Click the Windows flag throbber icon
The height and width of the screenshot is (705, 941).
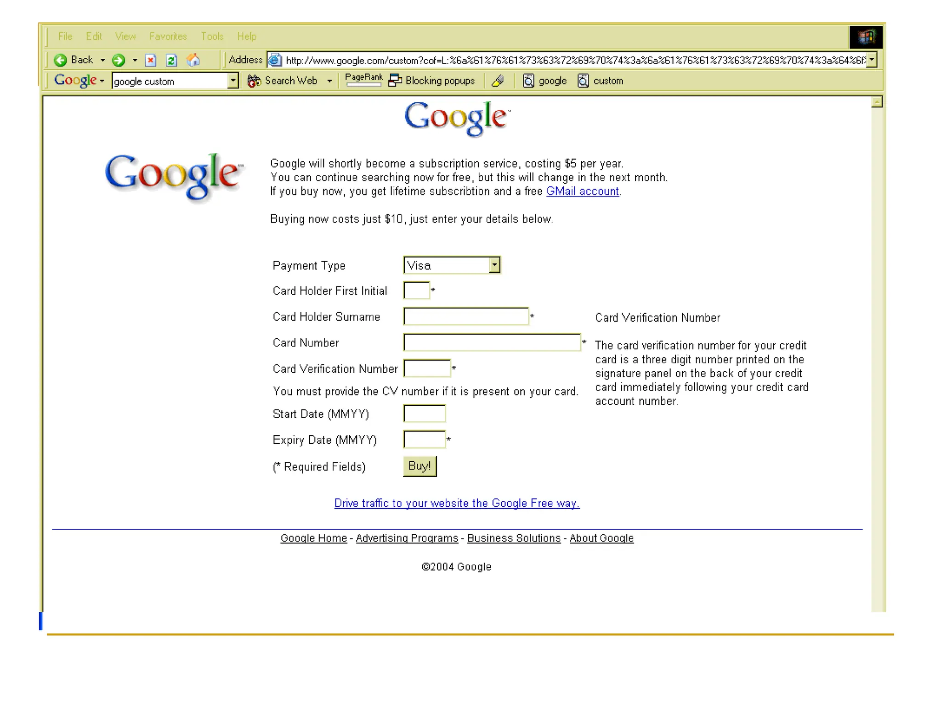(x=866, y=37)
